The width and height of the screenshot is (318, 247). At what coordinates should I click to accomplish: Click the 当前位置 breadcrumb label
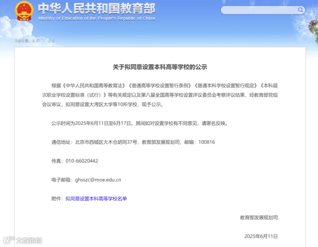(x=22, y=41)
